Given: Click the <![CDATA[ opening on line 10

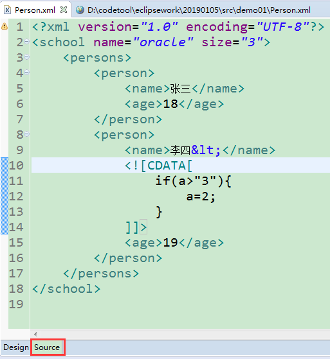Looking at the screenshot, I should pos(158,166).
